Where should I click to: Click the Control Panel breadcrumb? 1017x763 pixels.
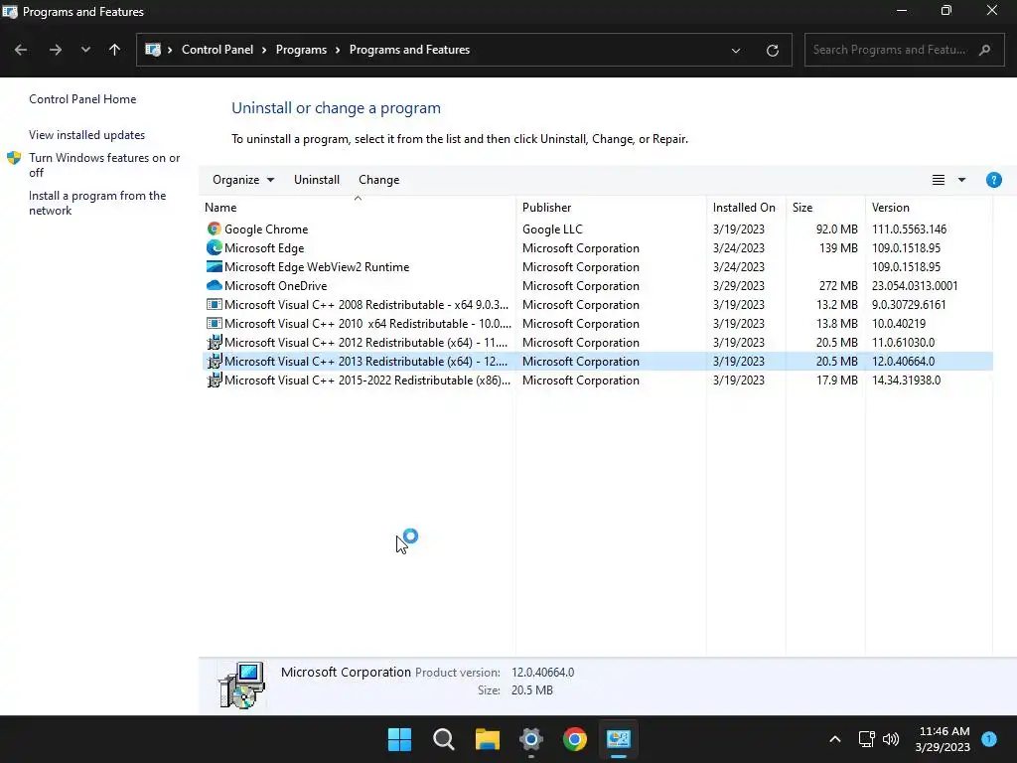[x=218, y=50]
